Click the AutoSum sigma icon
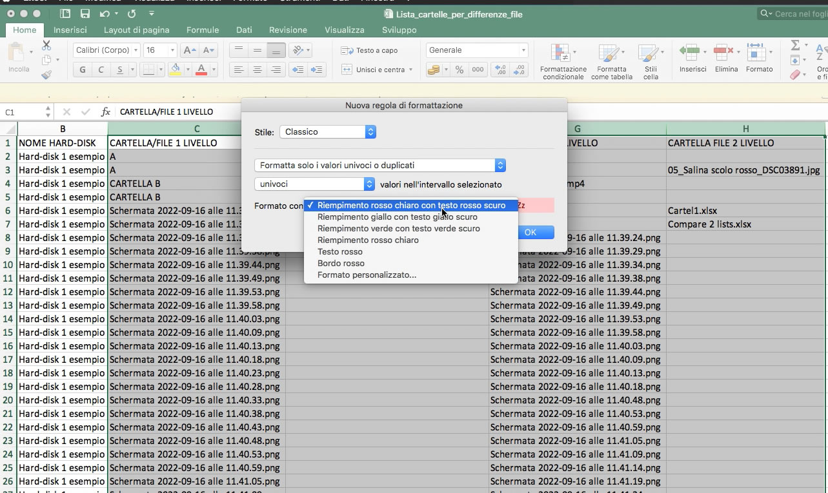828x493 pixels. click(x=795, y=45)
